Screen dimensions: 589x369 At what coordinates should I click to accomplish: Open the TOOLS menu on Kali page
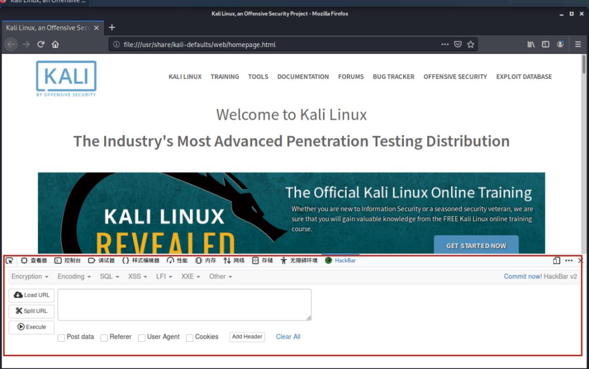coord(258,77)
